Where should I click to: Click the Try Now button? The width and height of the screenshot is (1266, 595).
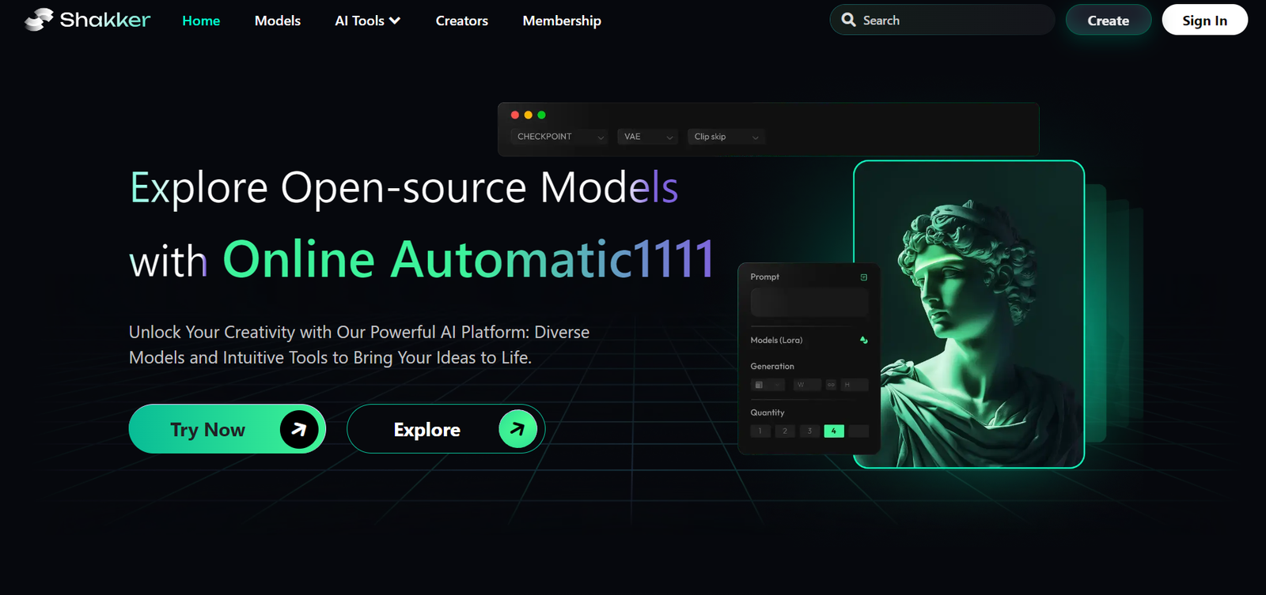[x=227, y=429]
